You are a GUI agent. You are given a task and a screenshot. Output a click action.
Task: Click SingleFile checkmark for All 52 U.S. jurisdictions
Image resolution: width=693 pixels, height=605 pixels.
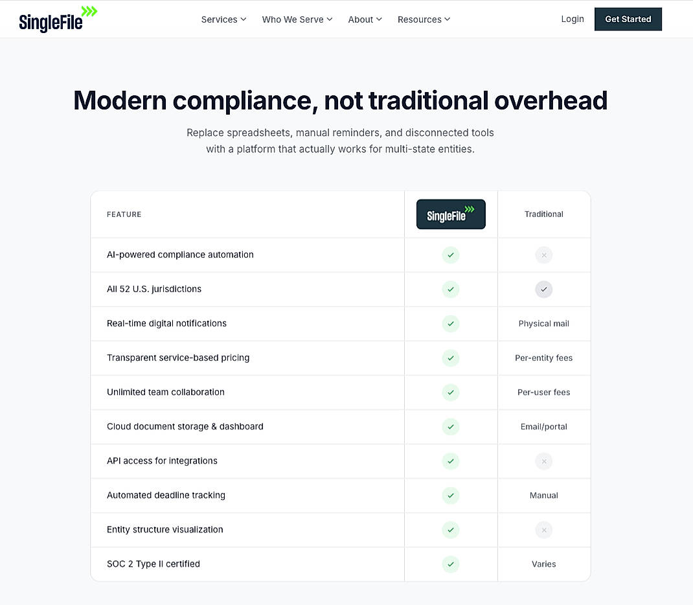(x=451, y=290)
